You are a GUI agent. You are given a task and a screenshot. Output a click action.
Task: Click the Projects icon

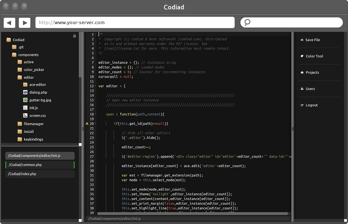click(x=302, y=72)
